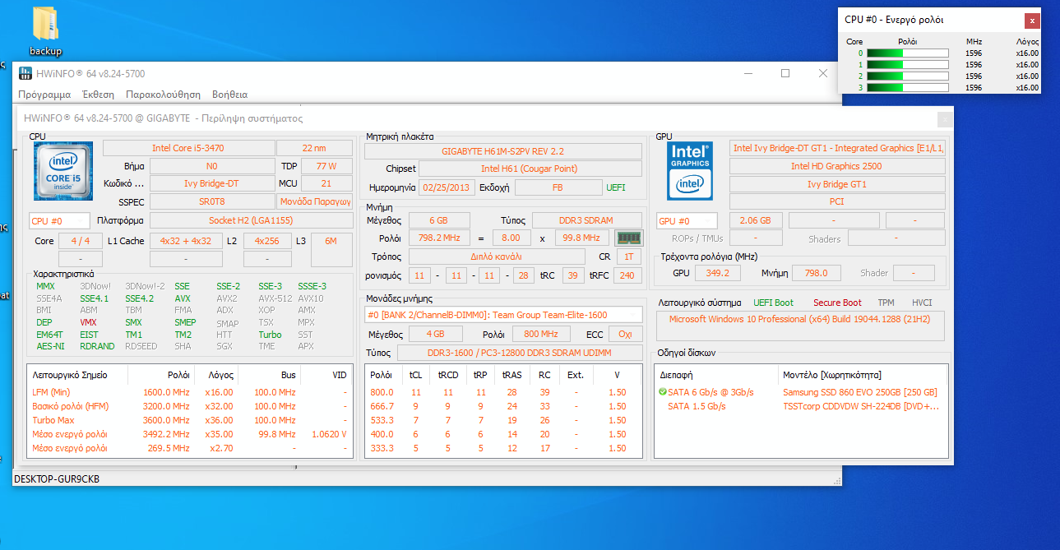1060x550 pixels.
Task: Open the CPU #0 selector dropdown
Action: coord(59,220)
